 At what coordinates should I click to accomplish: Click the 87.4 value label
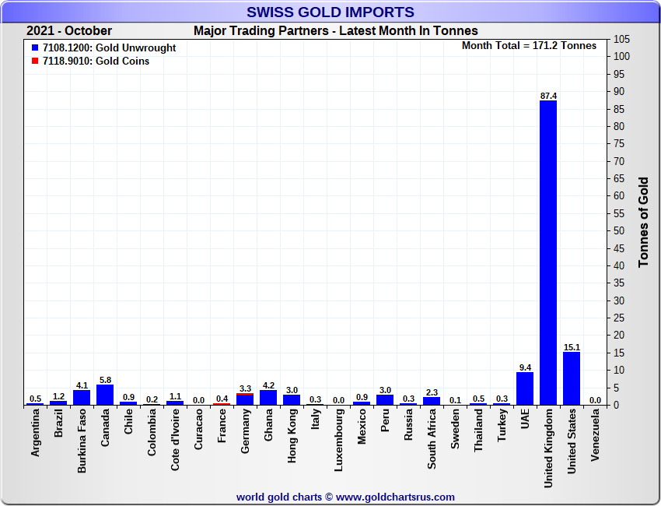click(548, 96)
